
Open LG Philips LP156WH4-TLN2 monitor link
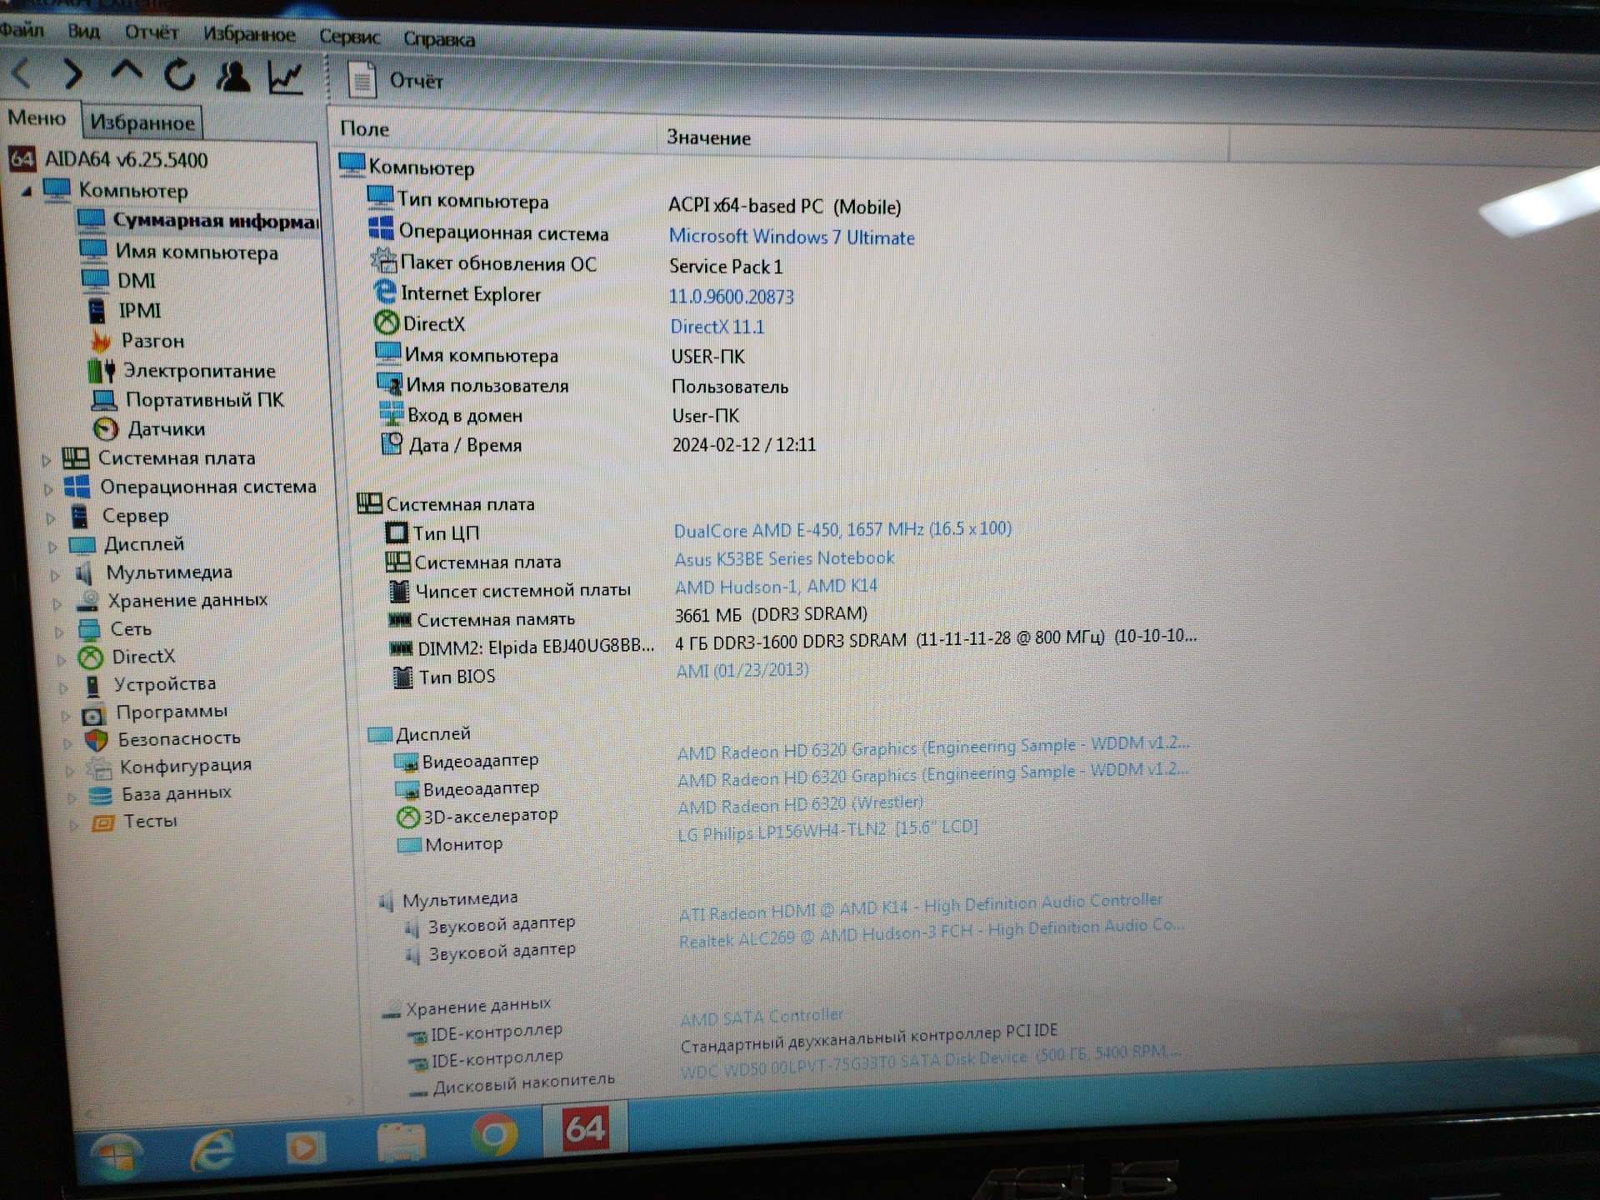coord(827,830)
